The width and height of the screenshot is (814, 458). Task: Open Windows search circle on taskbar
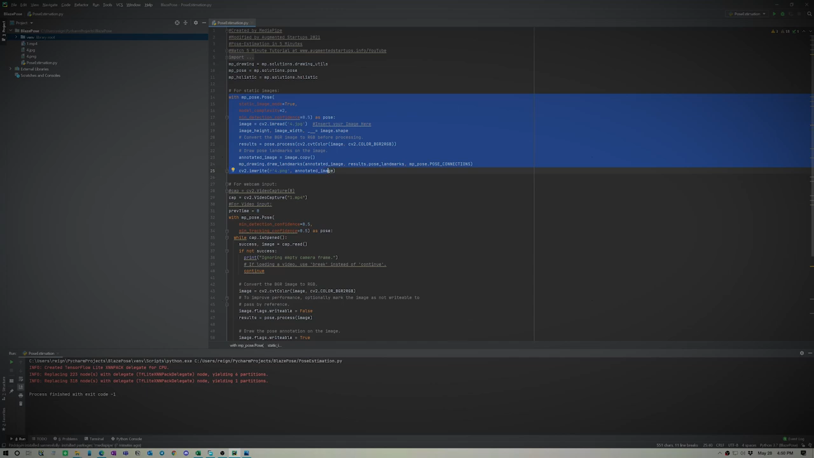(17, 454)
